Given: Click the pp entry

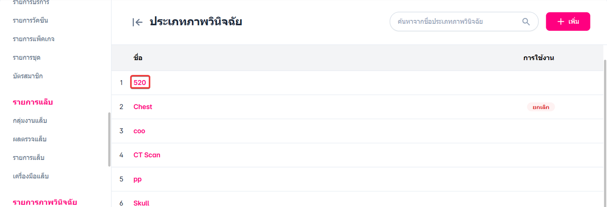Looking at the screenshot, I should pyautogui.click(x=137, y=179).
